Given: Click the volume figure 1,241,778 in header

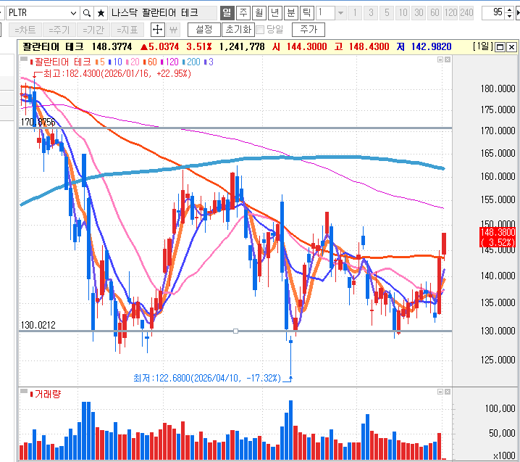Looking at the screenshot, I should coord(242,47).
